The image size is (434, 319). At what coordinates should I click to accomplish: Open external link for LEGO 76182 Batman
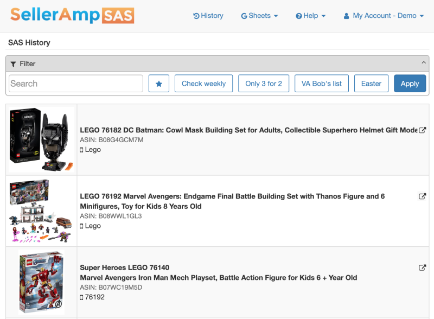[x=423, y=130]
